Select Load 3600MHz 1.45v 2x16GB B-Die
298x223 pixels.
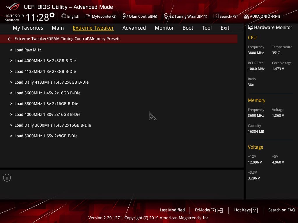click(x=47, y=93)
